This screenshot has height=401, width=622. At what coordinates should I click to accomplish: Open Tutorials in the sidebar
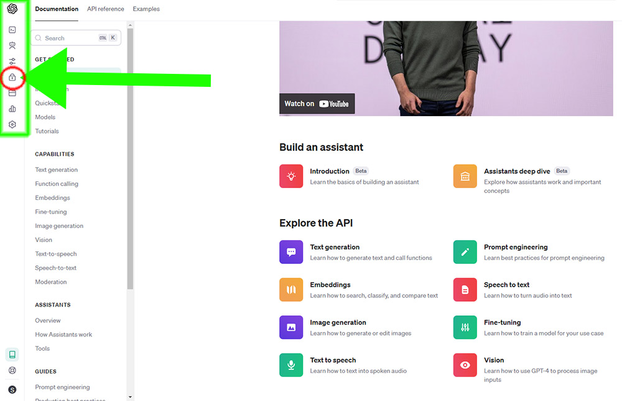click(47, 131)
